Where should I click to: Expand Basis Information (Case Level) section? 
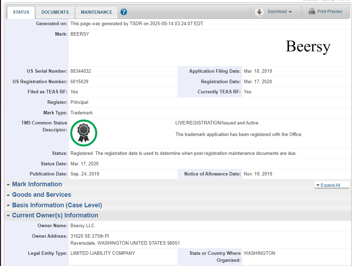pyautogui.click(x=57, y=205)
